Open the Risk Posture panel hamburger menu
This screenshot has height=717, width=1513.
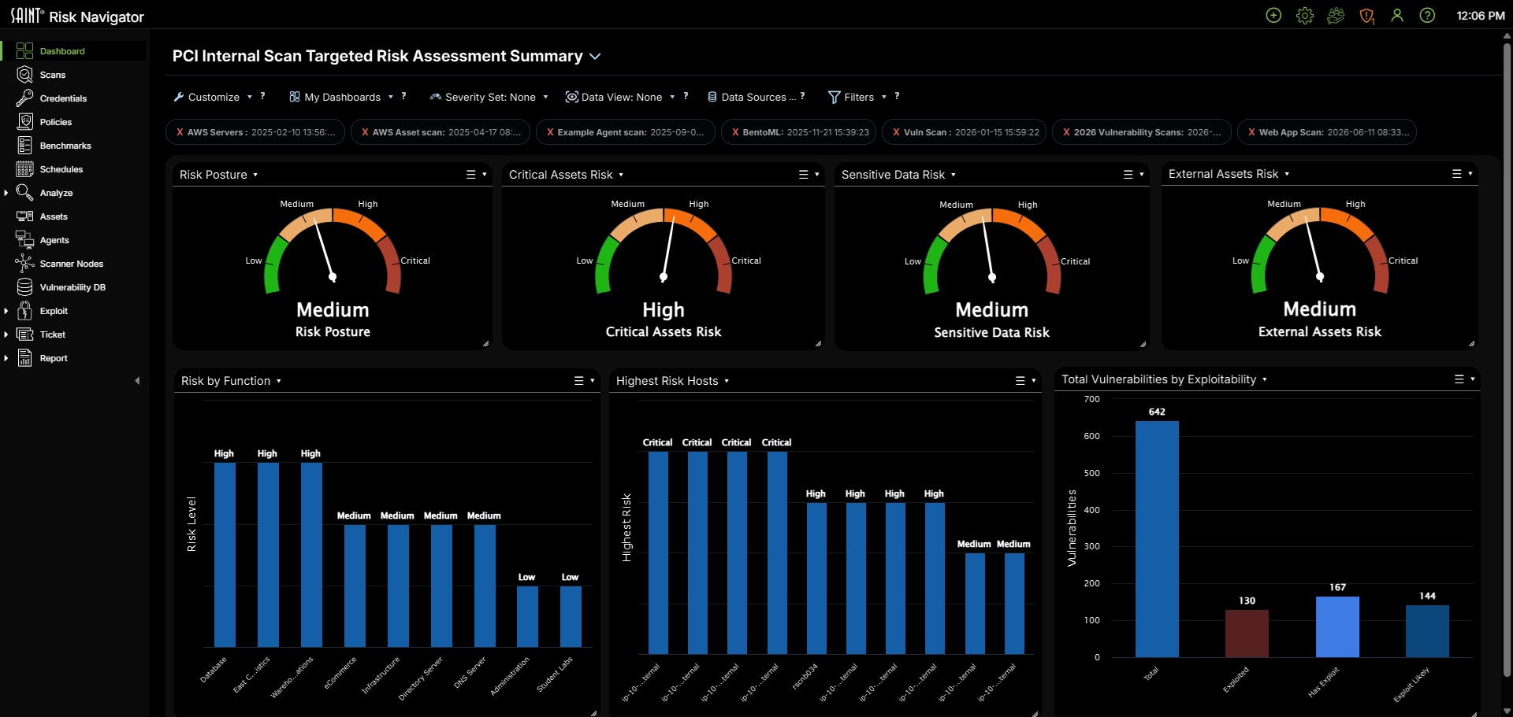[471, 175]
